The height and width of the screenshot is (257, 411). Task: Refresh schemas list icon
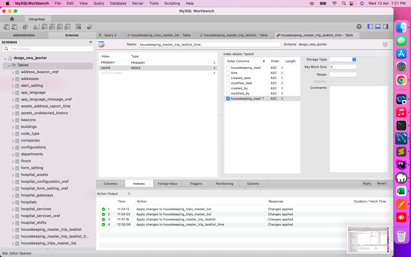pos(91,42)
